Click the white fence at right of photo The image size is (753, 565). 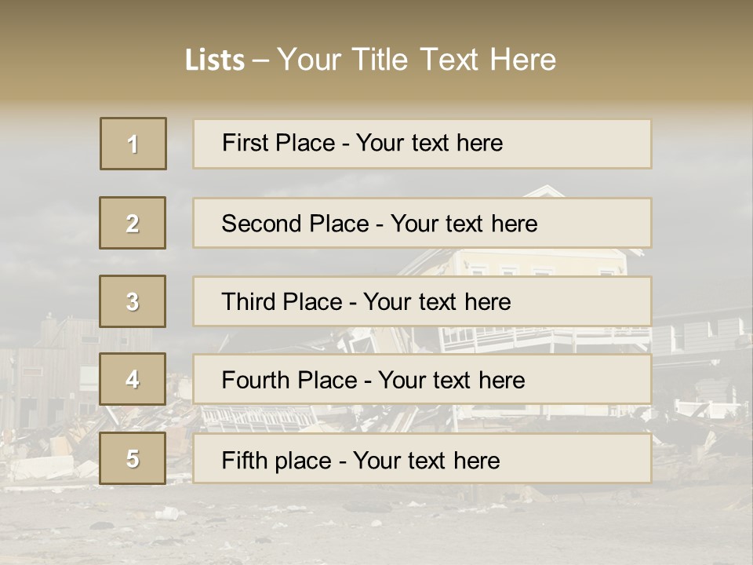(x=706, y=408)
